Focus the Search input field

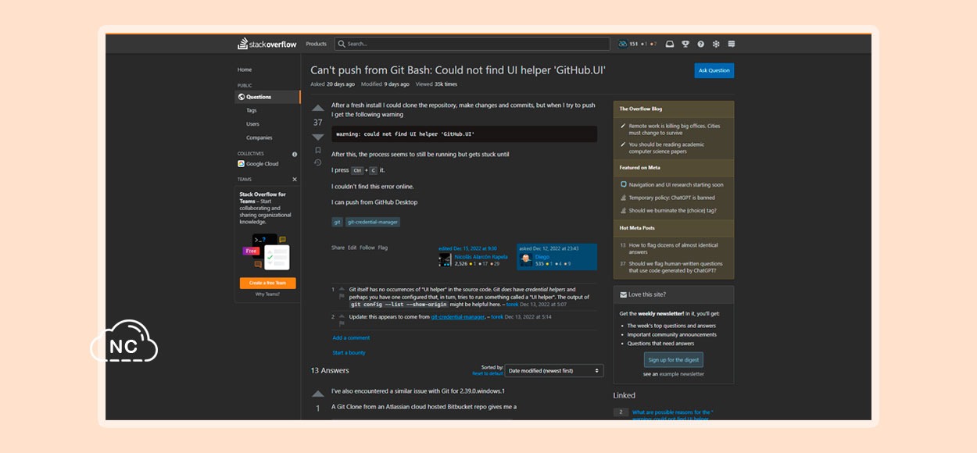pyautogui.click(x=472, y=44)
